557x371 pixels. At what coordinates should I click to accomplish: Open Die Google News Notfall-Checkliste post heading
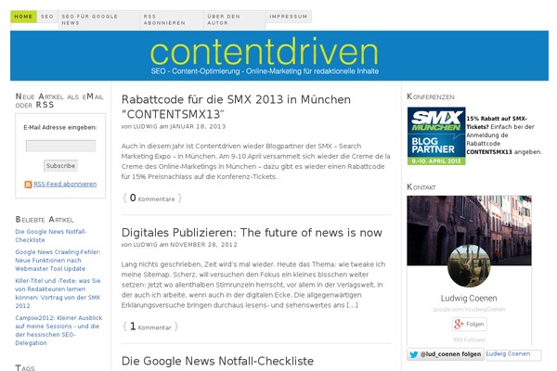(x=217, y=361)
